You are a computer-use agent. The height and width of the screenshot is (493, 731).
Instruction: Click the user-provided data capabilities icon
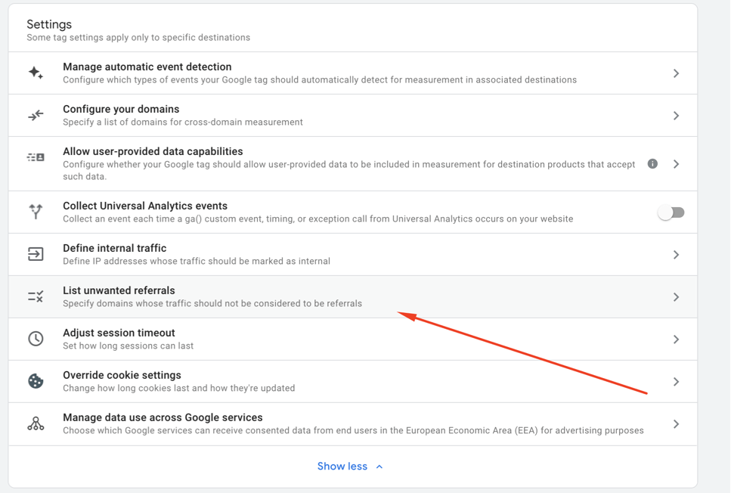(x=36, y=157)
